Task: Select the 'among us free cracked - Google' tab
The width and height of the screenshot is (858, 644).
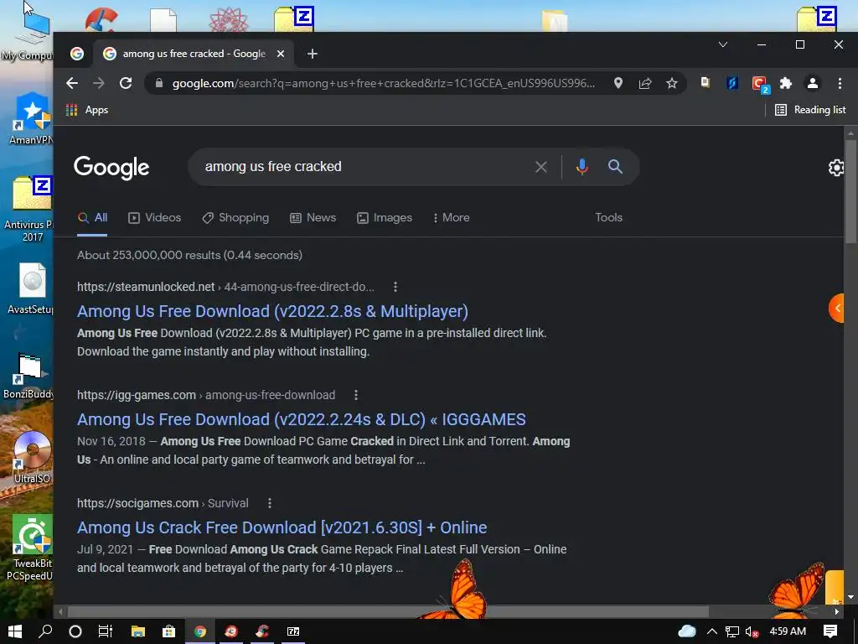Action: coord(194,54)
